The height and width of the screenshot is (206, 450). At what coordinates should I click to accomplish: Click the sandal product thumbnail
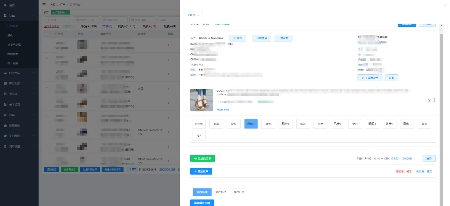click(x=201, y=100)
